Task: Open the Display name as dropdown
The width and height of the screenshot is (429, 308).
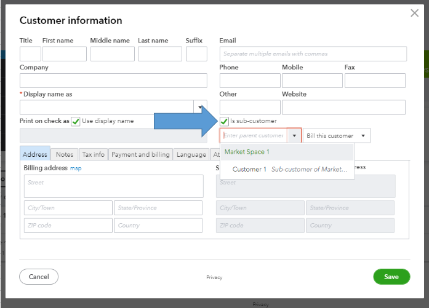Action: 200,108
